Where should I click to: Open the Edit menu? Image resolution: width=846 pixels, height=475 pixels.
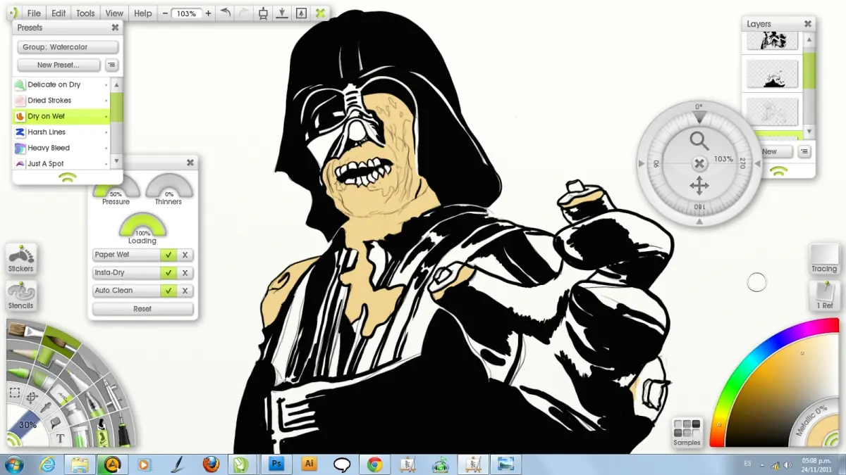(x=59, y=13)
